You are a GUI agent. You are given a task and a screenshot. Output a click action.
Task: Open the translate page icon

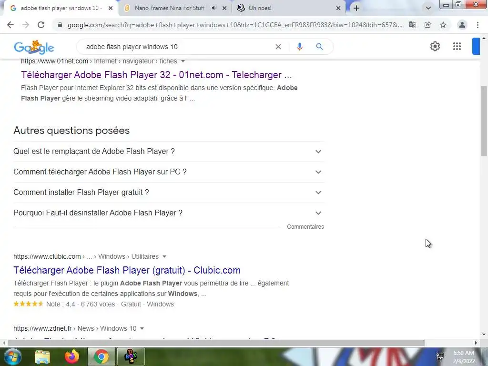point(412,25)
